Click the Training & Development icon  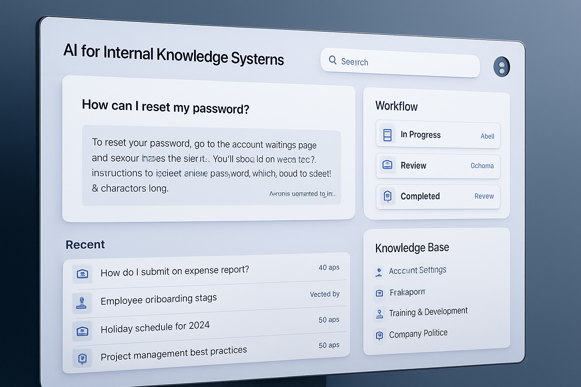click(x=379, y=314)
